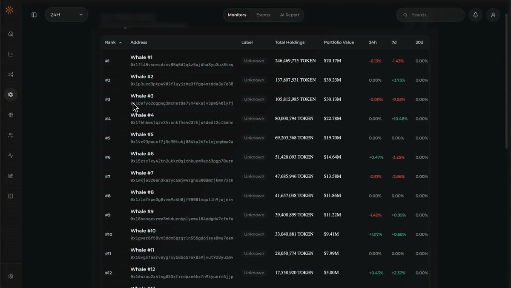Open Whale #1 name
511x288 pixels.
point(141,57)
